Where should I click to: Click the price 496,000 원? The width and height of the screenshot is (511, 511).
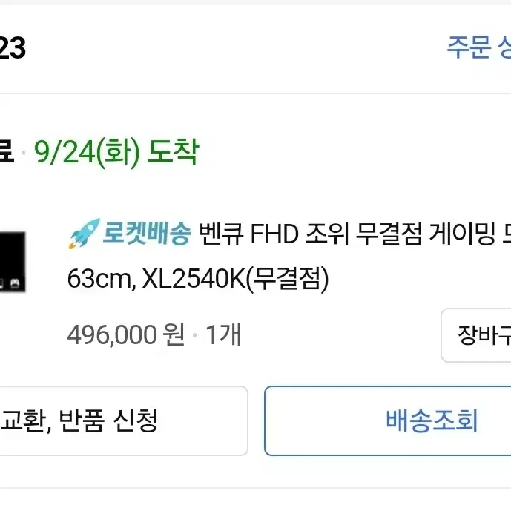click(126, 335)
